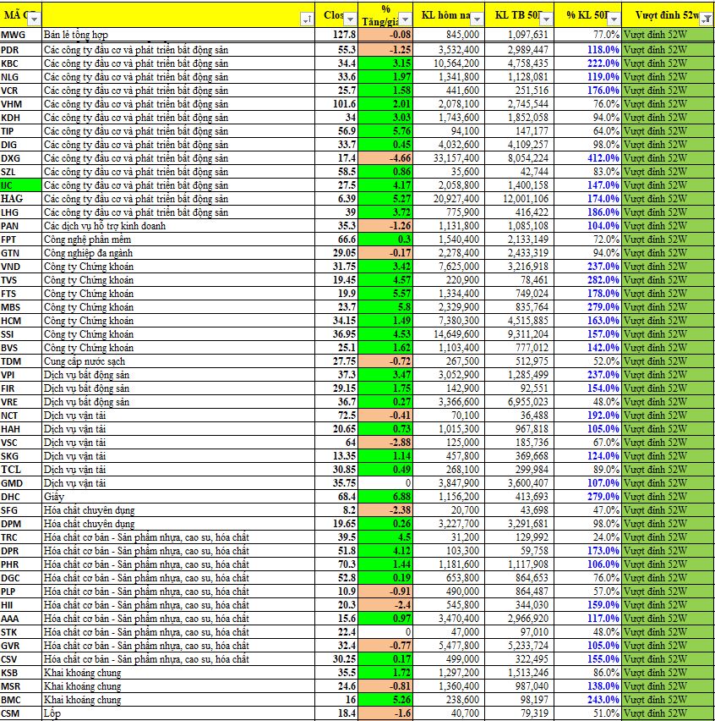Select the SSI average volume cell 9,311,204
The height and width of the screenshot is (721, 715).
click(520, 334)
